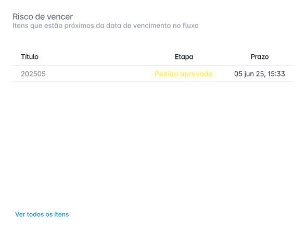Select the deadline 05 jun 25, 15:33
Viewport: 306px width, 235px height.
260,74
